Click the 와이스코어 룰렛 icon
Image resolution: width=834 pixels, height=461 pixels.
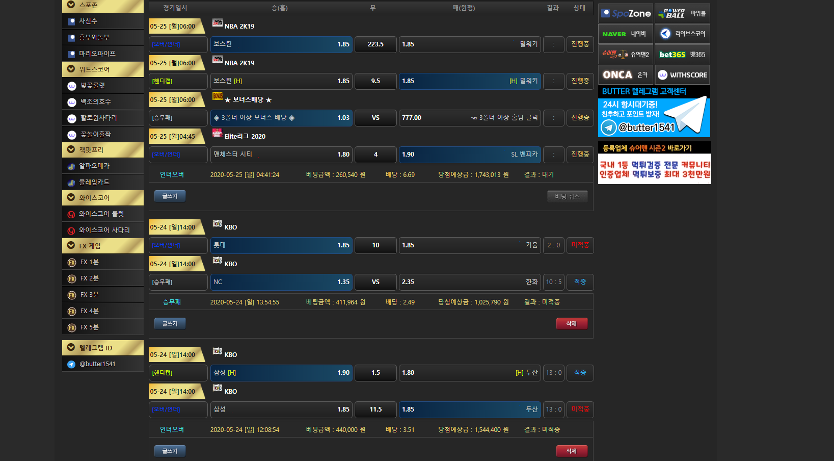(x=71, y=215)
